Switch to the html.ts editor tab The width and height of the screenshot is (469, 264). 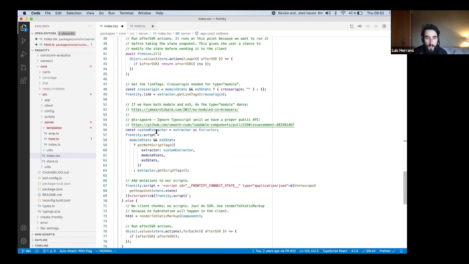pos(140,26)
